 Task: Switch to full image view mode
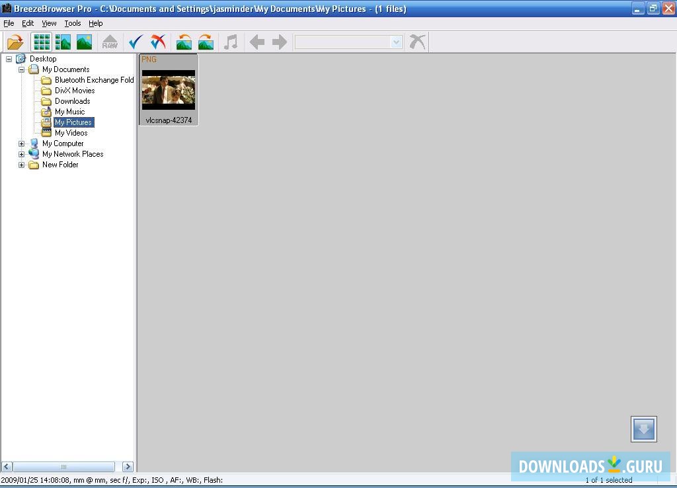85,41
